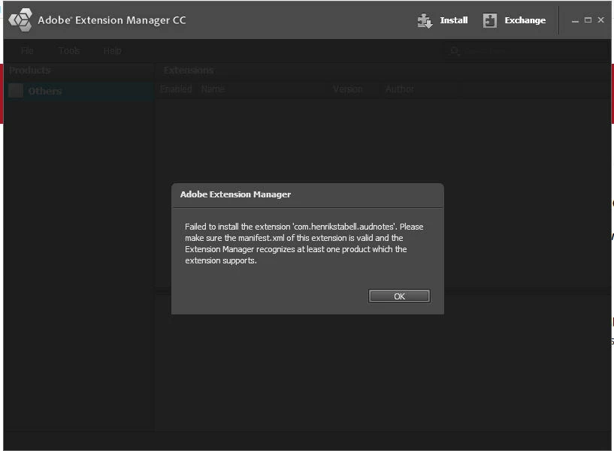Image resolution: width=614 pixels, height=451 pixels.
Task: Click the dialog title 'Adobe Extension Manager'
Action: point(235,194)
